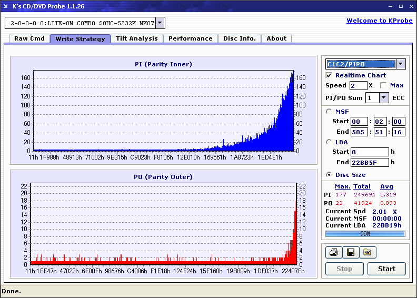This screenshot has width=417, height=298.
Task: Click the Stop button
Action: (x=344, y=269)
